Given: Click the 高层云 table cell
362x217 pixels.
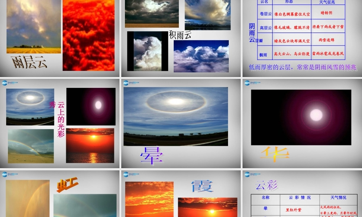Looking at the screenshot, I should pyautogui.click(x=265, y=28).
